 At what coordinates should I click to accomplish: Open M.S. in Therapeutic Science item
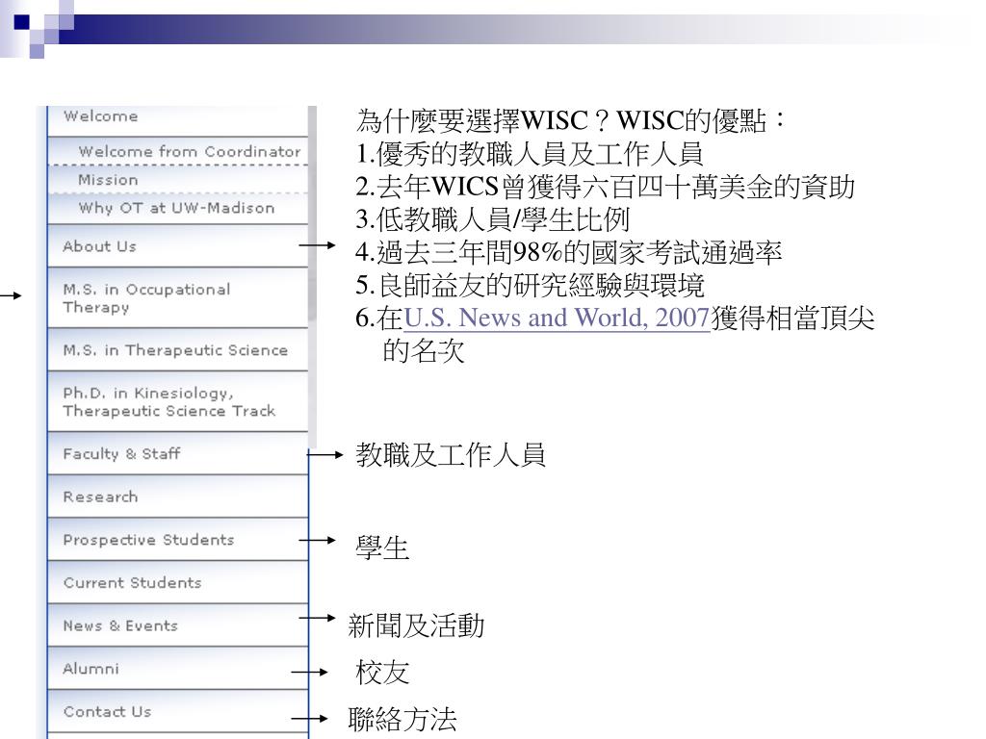(x=177, y=350)
